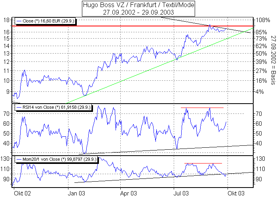Click the black support trendline in momentum panel
Viewport: 277px width, 197px height.
click(x=164, y=177)
